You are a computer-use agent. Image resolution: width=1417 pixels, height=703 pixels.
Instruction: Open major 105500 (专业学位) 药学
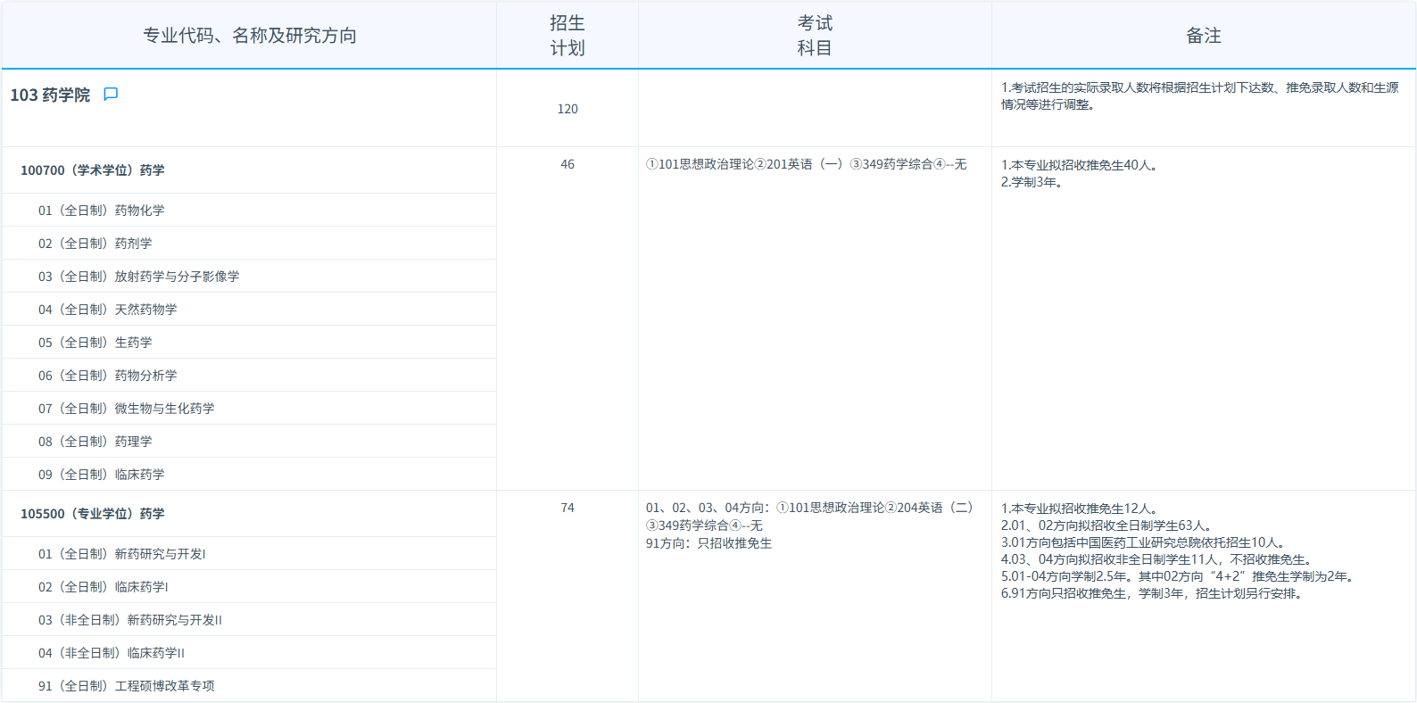tap(93, 514)
